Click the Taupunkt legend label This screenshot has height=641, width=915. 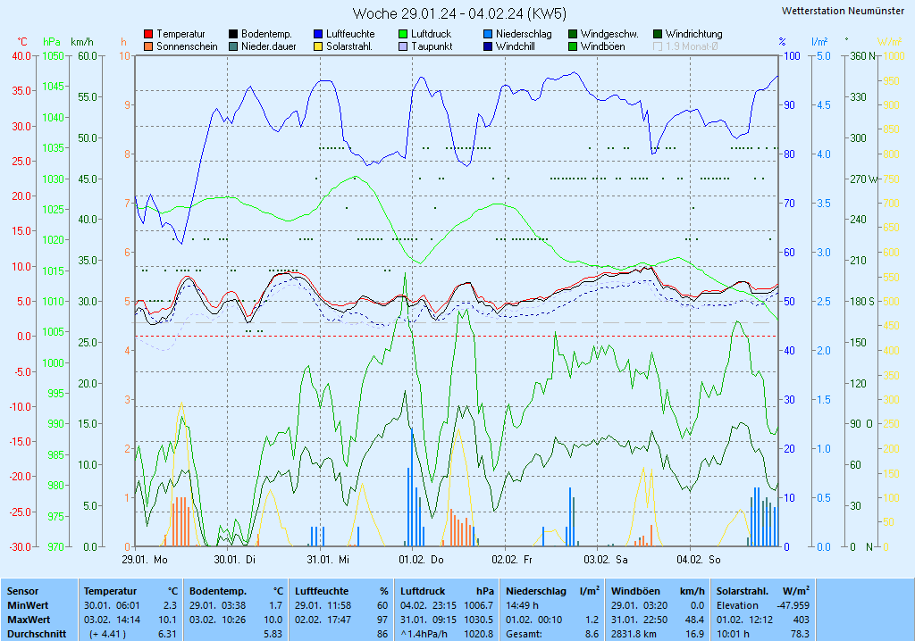432,46
